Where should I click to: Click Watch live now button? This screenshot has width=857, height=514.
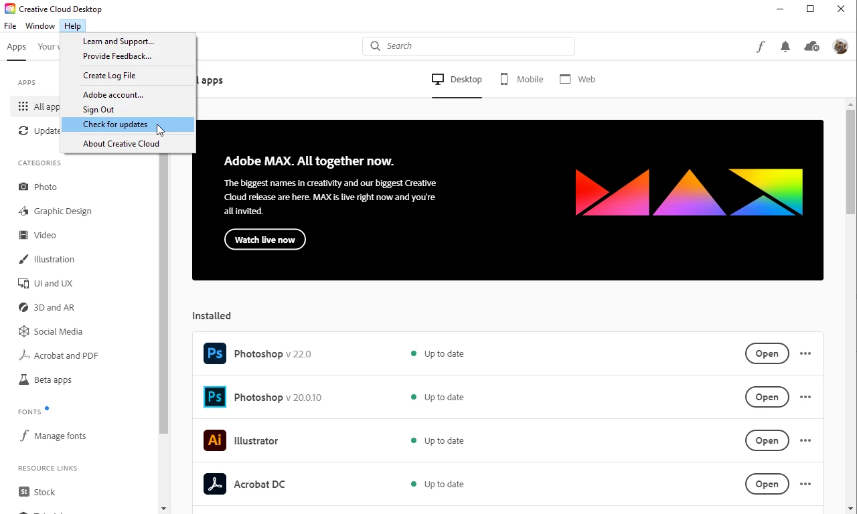click(265, 240)
